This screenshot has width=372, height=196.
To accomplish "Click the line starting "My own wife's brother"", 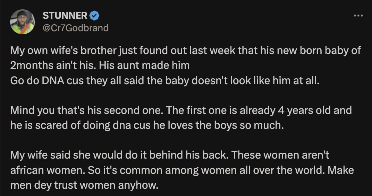I will (x=186, y=51).
